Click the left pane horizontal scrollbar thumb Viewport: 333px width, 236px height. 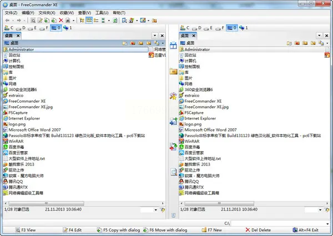[x=46, y=203]
